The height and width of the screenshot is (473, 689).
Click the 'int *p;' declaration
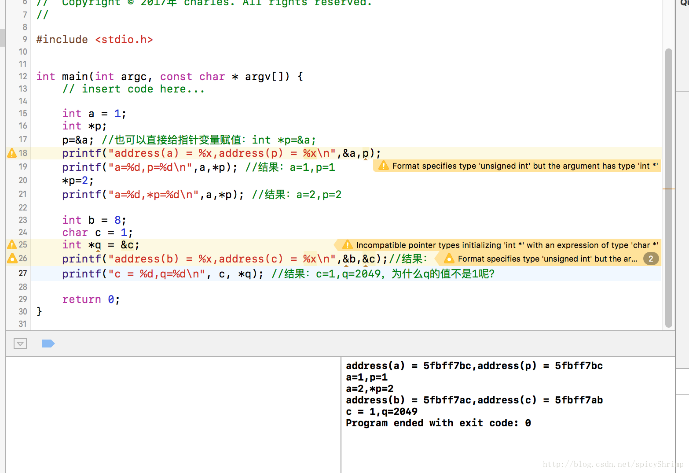[84, 126]
